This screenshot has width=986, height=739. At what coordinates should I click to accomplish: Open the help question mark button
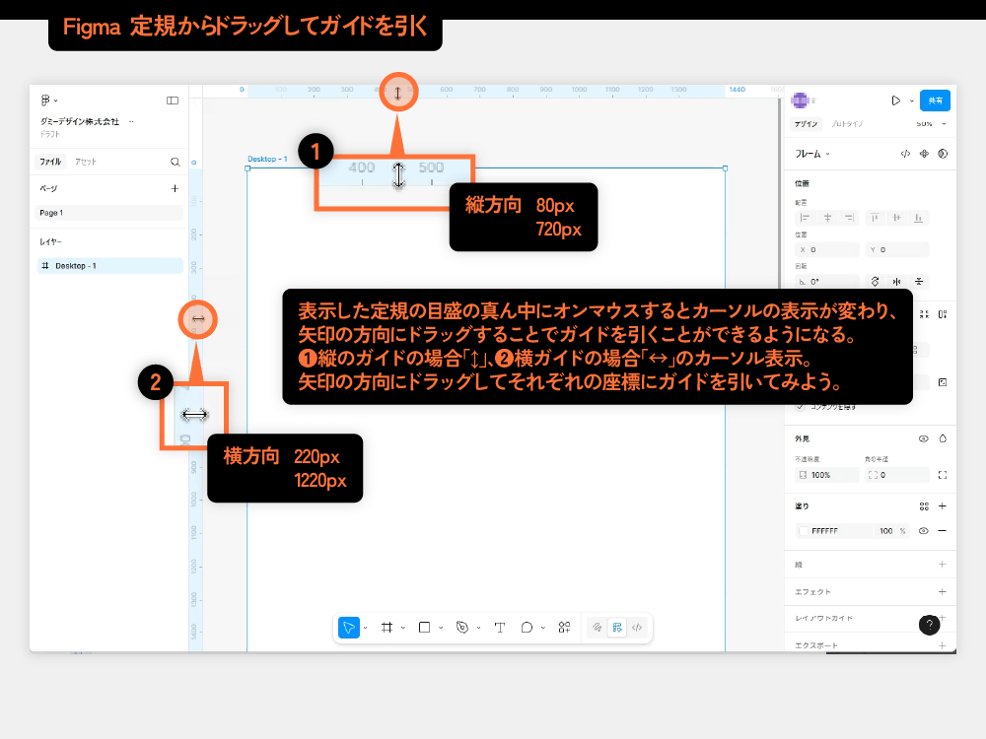930,625
